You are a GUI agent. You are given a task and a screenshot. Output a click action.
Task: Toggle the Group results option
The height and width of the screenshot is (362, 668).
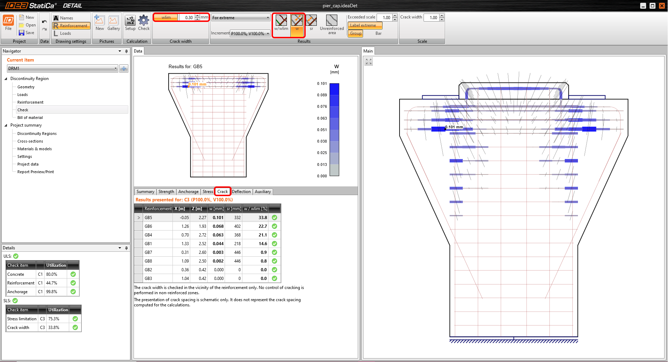[x=355, y=33]
